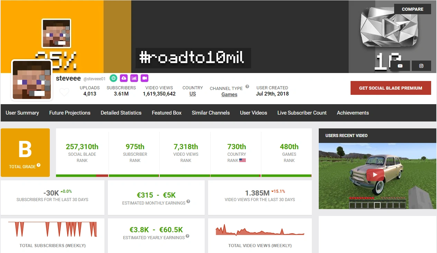Open the Featured Box tab
Viewport: 437px width, 253px height.
pos(167,113)
